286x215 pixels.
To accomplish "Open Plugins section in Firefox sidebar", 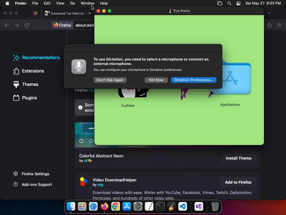I will (25, 98).
